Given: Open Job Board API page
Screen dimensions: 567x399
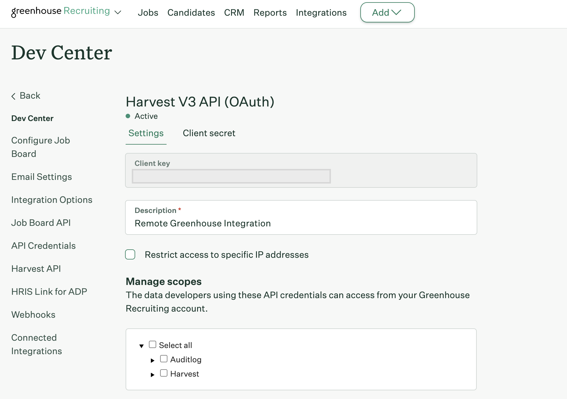Looking at the screenshot, I should [x=41, y=223].
